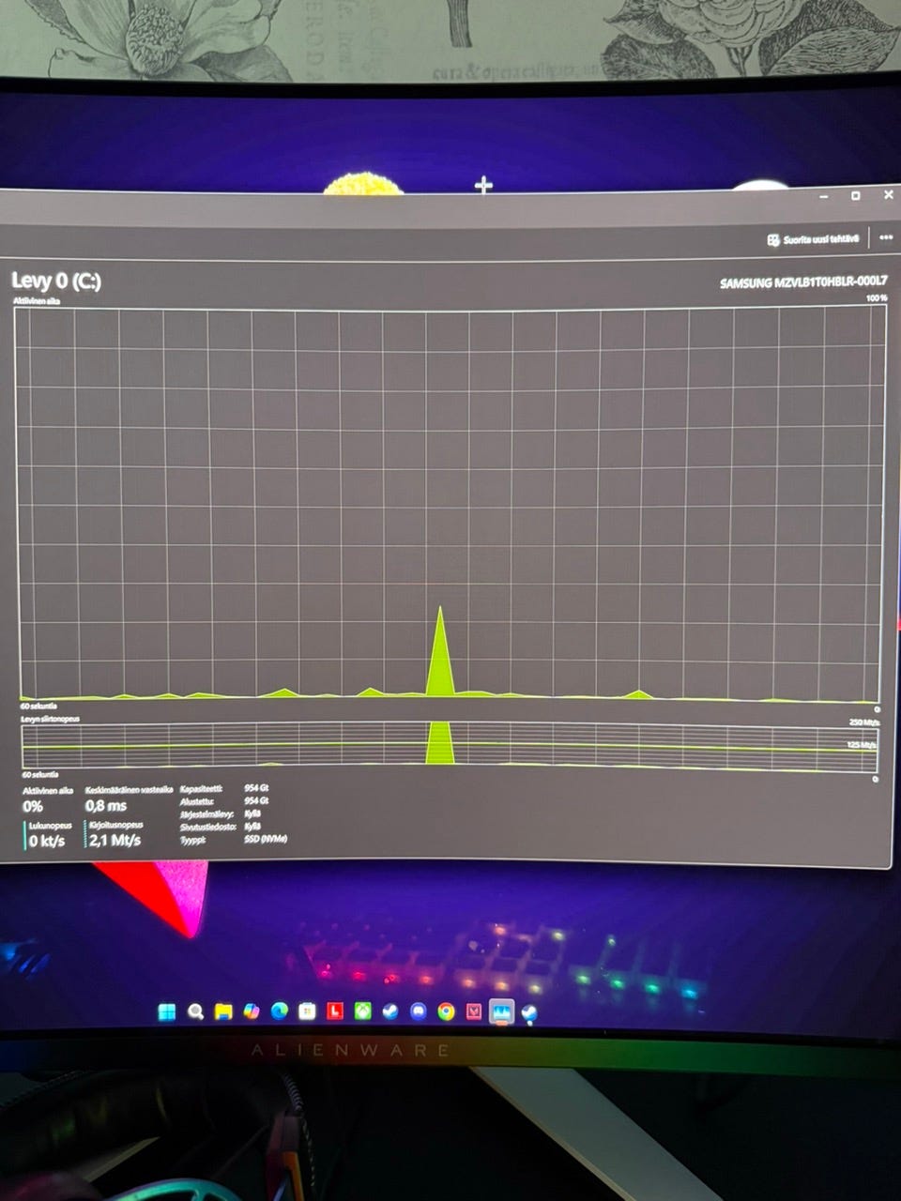Viewport: 901px width, 1201px height.
Task: Click the Levy 0 (C:) heading
Action: pos(56,281)
